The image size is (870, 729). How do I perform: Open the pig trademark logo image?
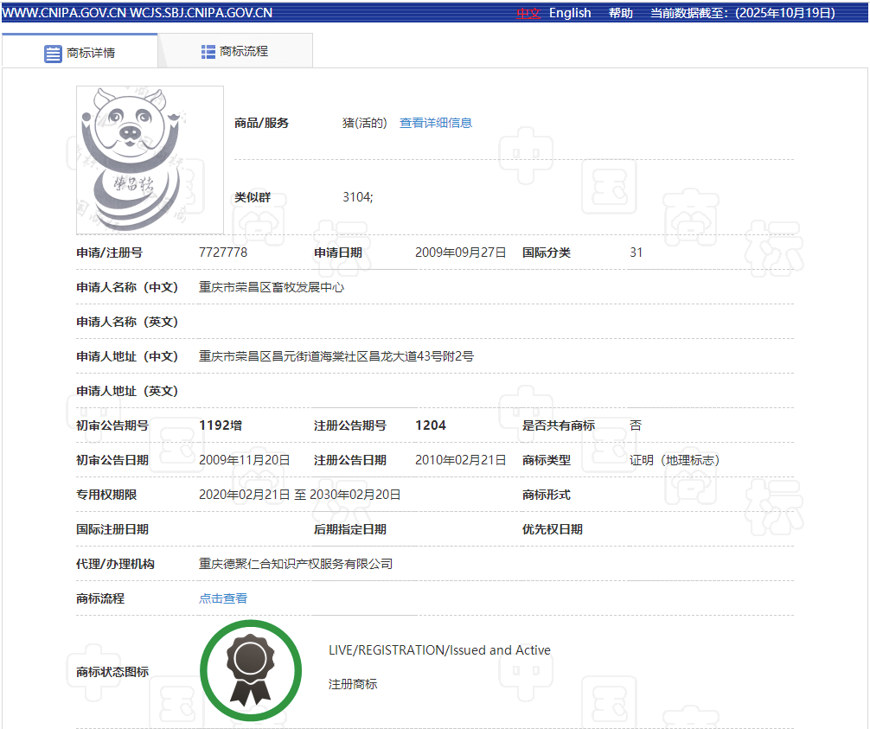(150, 160)
